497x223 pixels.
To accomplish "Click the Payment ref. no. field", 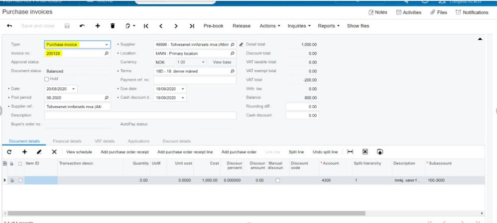I will click(x=195, y=80).
